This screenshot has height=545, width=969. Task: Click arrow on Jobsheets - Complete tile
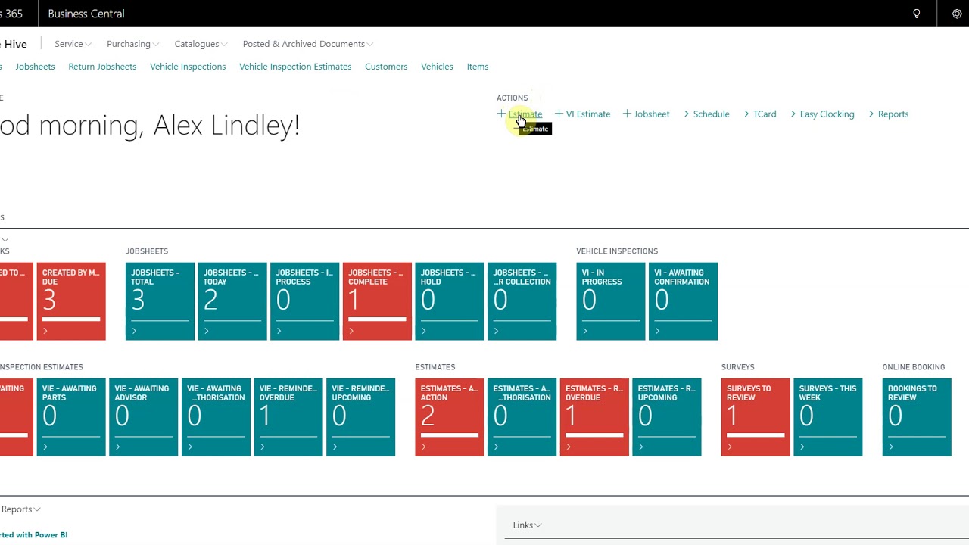(351, 331)
